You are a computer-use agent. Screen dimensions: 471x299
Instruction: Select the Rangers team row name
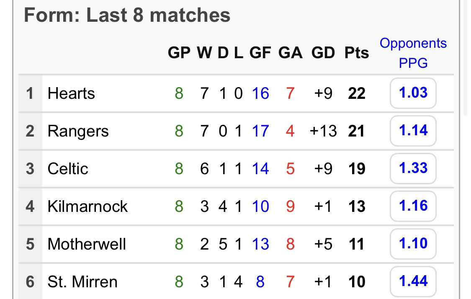[x=78, y=131]
